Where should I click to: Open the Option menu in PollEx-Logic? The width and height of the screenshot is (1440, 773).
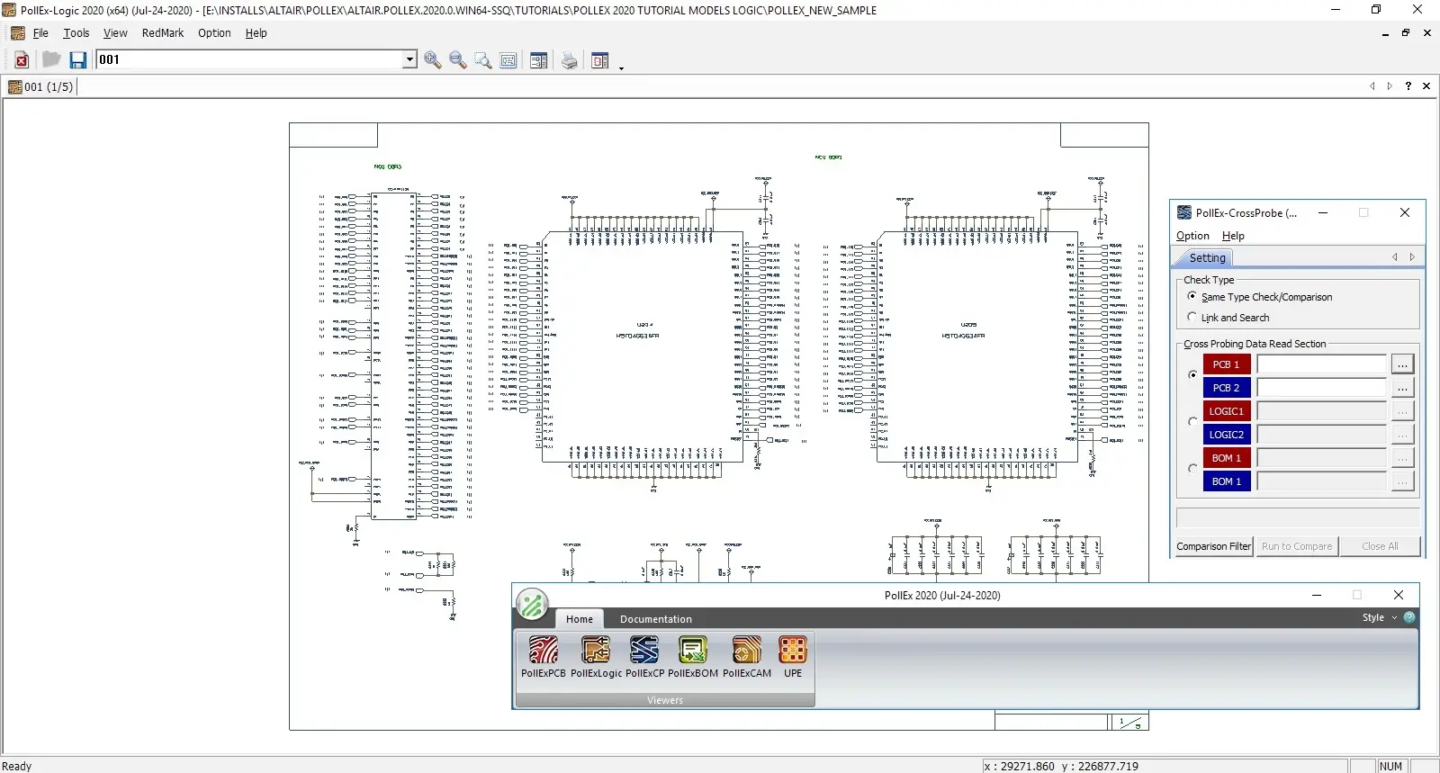coord(214,33)
